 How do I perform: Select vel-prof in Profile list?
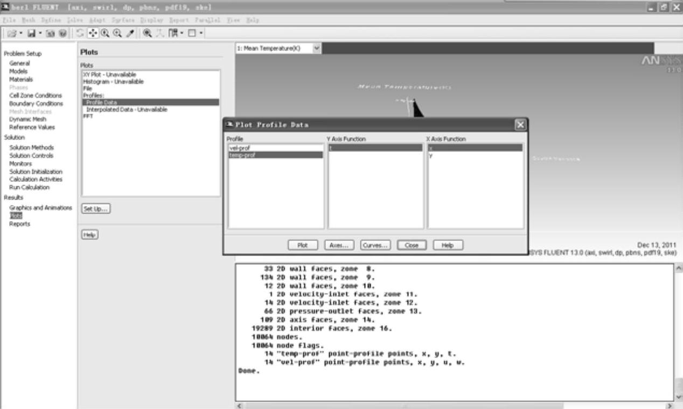click(275, 147)
